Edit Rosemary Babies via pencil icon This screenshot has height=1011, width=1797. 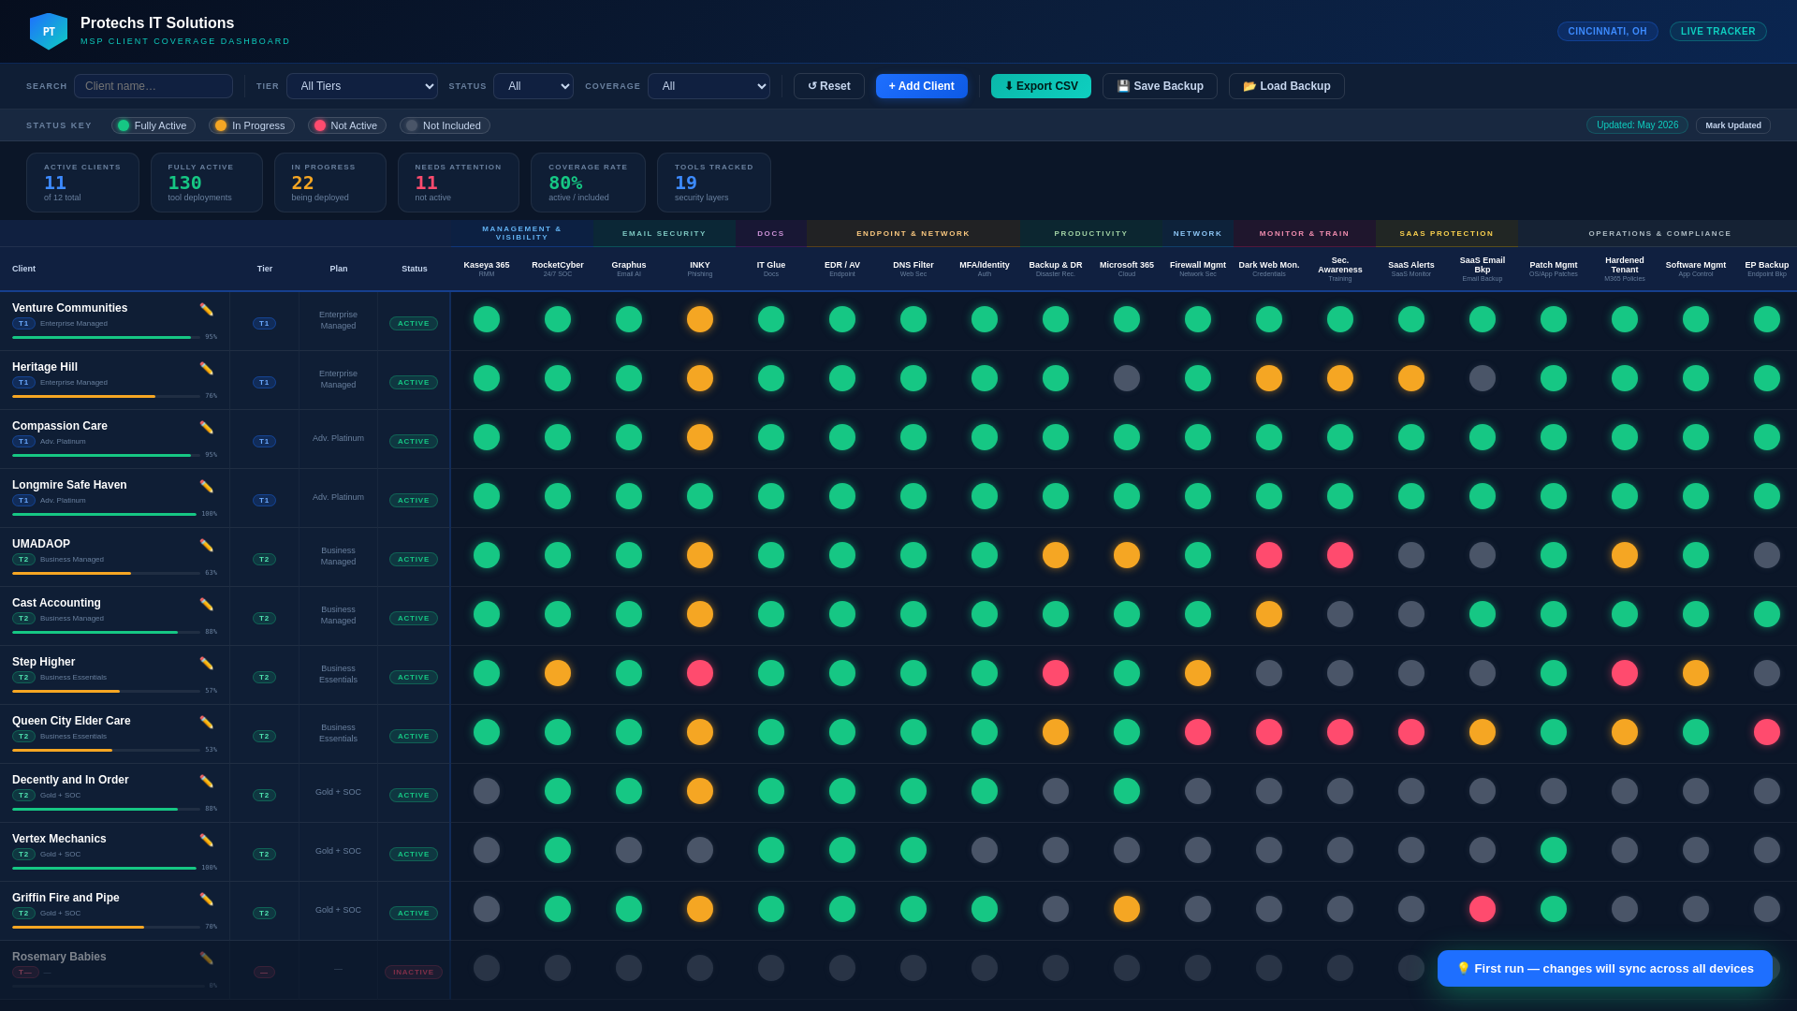click(x=206, y=959)
